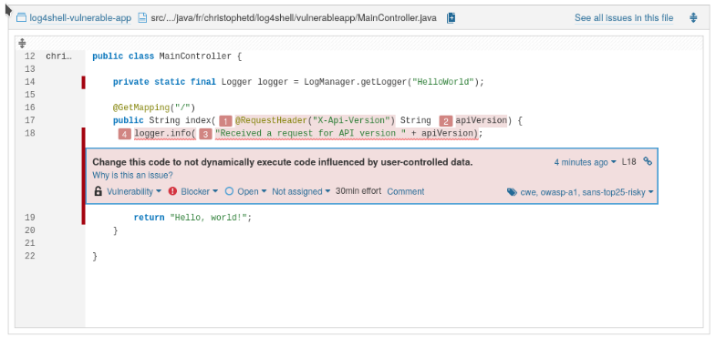Click the chri… author annotation on line 12
Screen dimensions: 716x337
(x=59, y=56)
